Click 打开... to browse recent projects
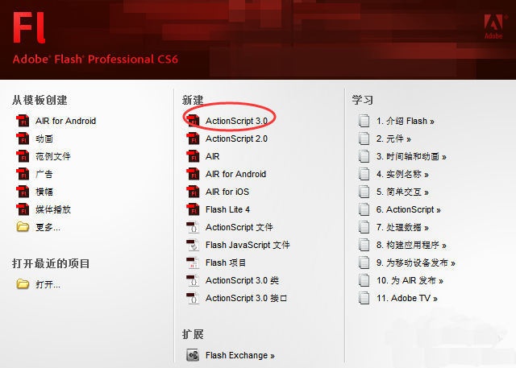Image resolution: width=516 pixels, height=368 pixels. point(48,284)
